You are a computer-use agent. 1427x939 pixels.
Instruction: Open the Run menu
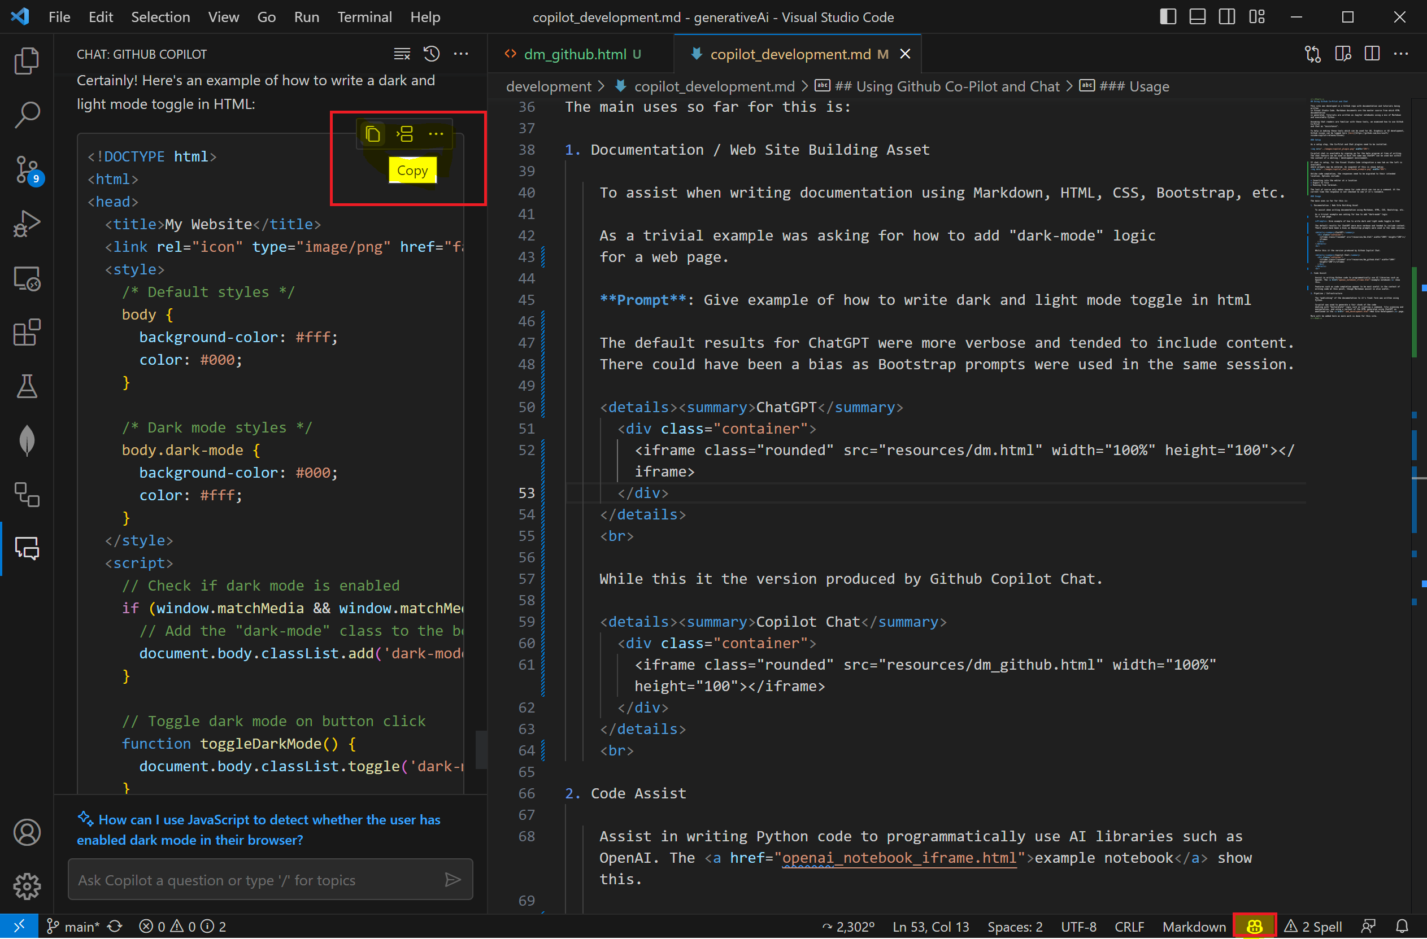[x=306, y=17]
